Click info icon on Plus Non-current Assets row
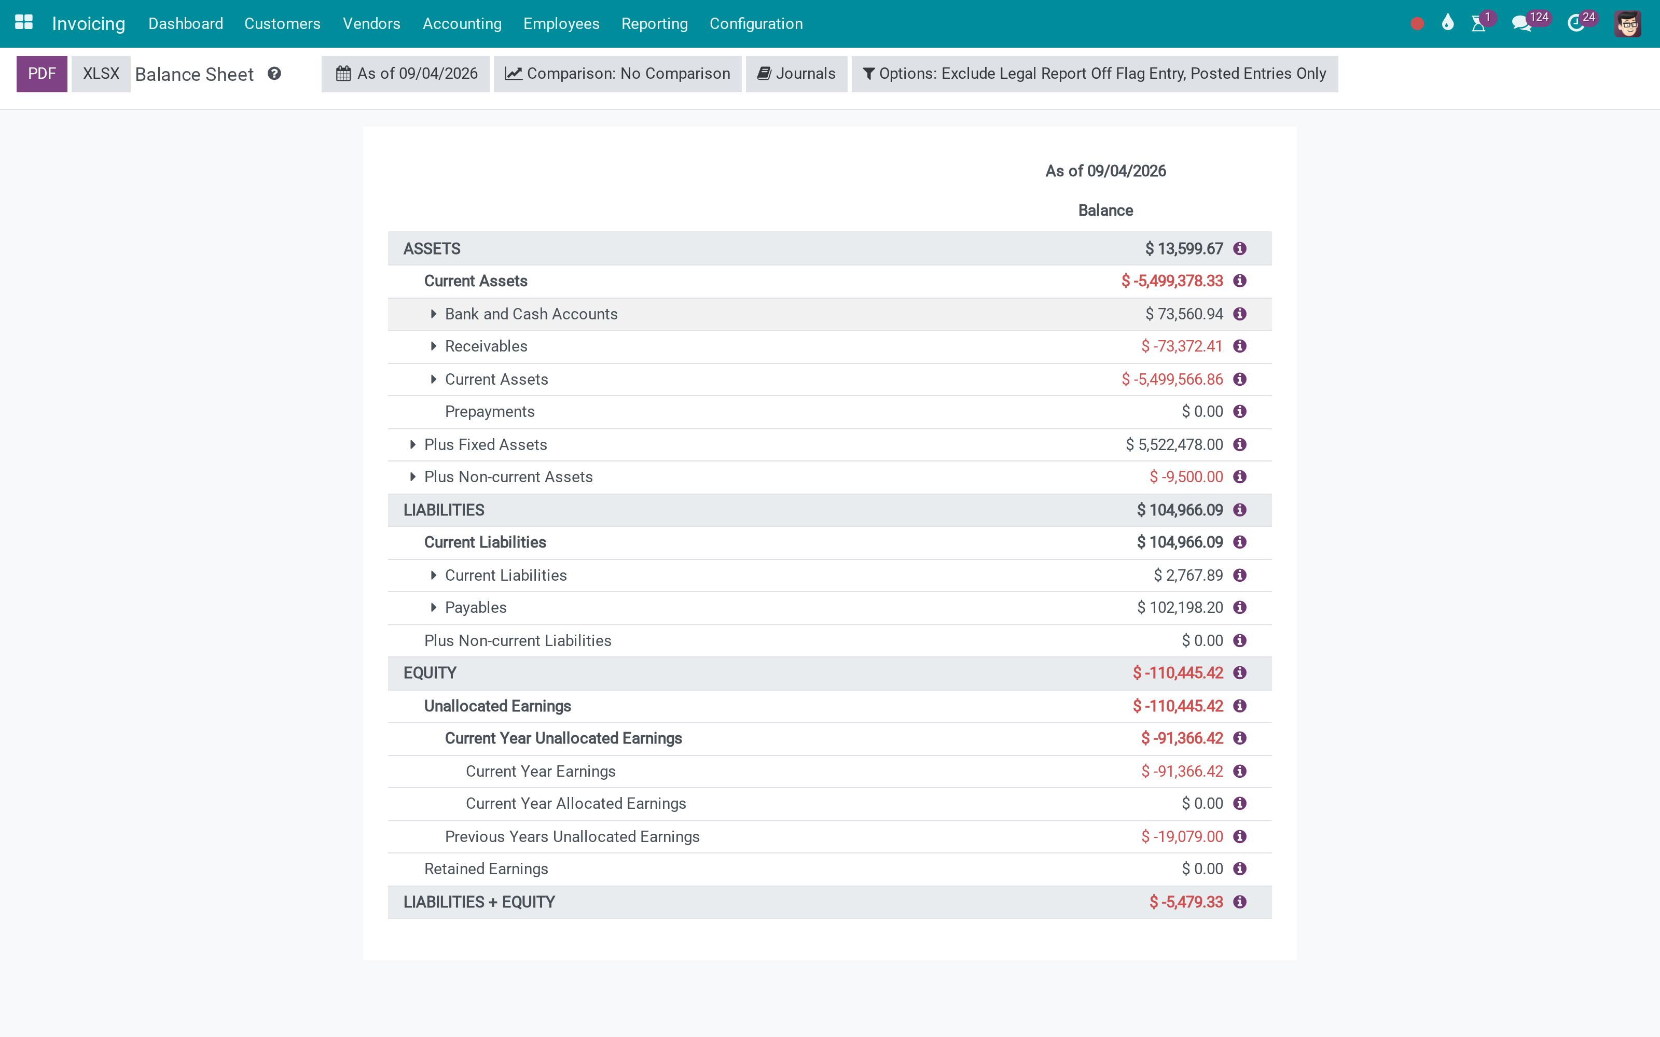The width and height of the screenshot is (1660, 1037). (x=1239, y=477)
